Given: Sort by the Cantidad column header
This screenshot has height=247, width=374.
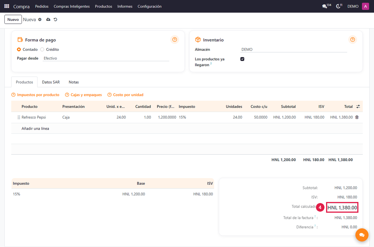Looking at the screenshot, I should pyautogui.click(x=143, y=106).
